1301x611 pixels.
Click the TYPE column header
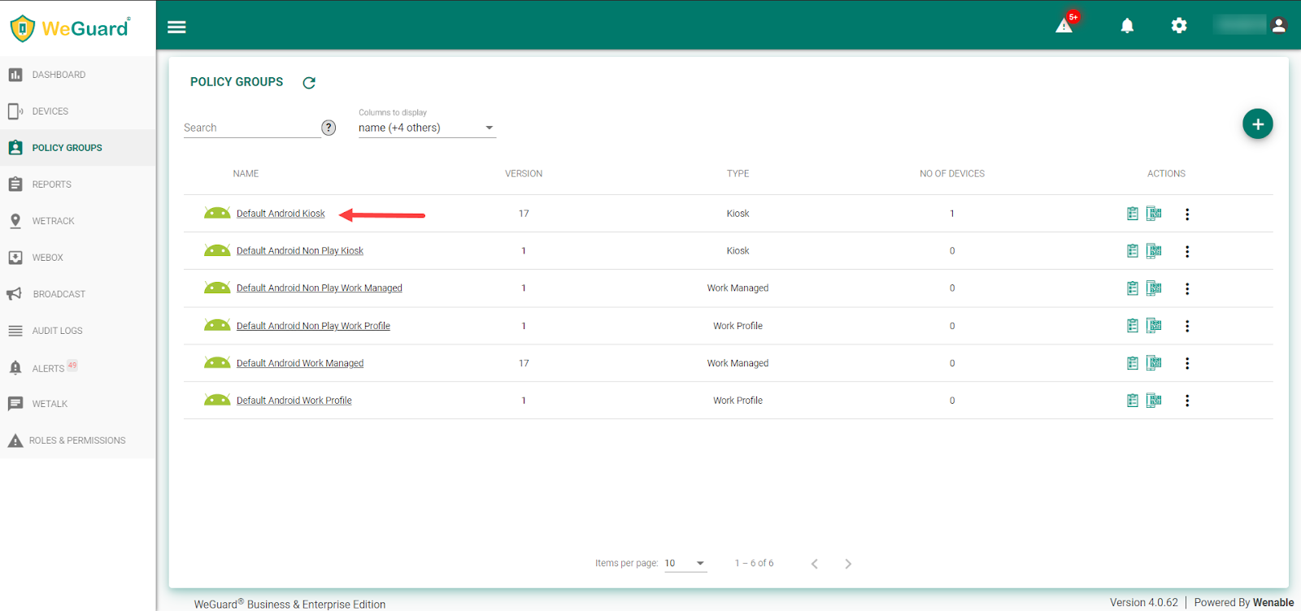[x=738, y=174]
